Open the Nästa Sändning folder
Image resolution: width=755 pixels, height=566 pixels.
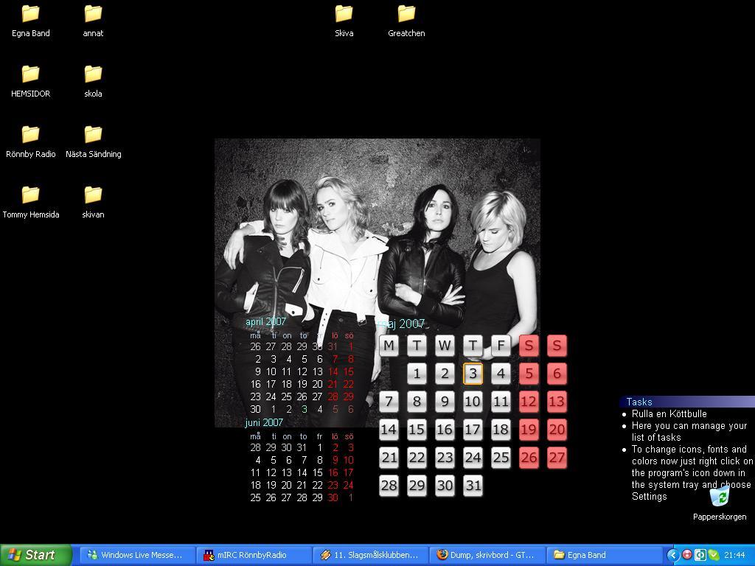[93, 135]
